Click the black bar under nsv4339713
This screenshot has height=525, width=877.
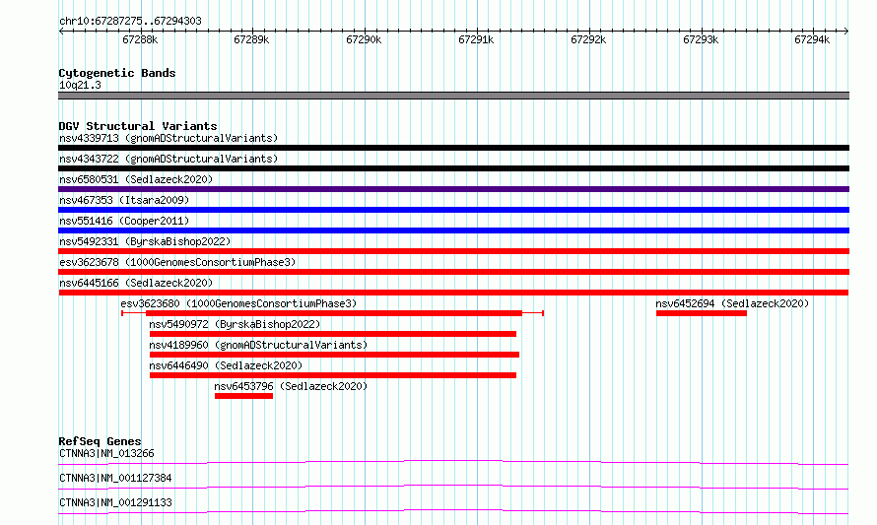[x=453, y=148]
